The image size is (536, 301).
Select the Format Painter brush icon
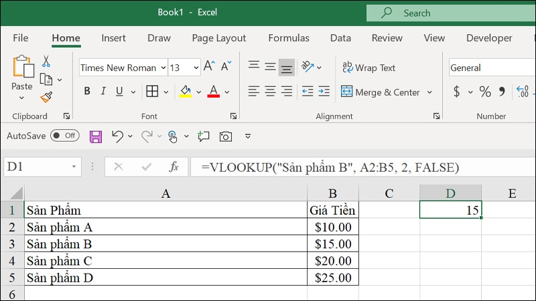46,97
